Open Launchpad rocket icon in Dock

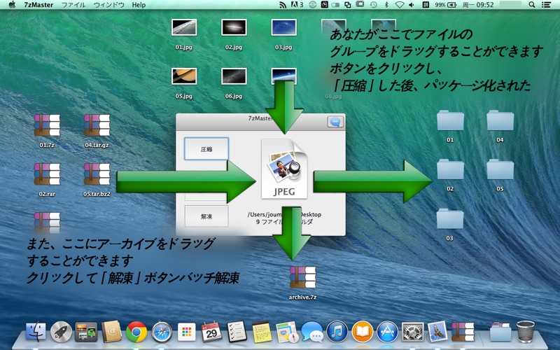61,331
